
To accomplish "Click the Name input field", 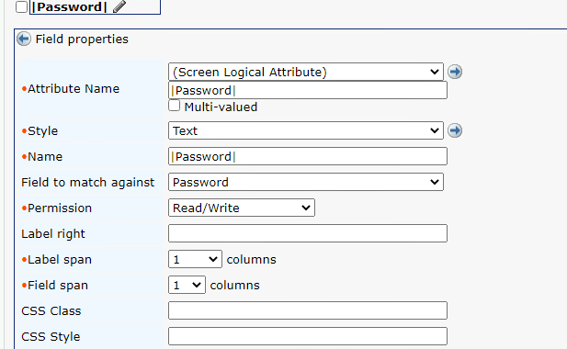I will pos(308,156).
